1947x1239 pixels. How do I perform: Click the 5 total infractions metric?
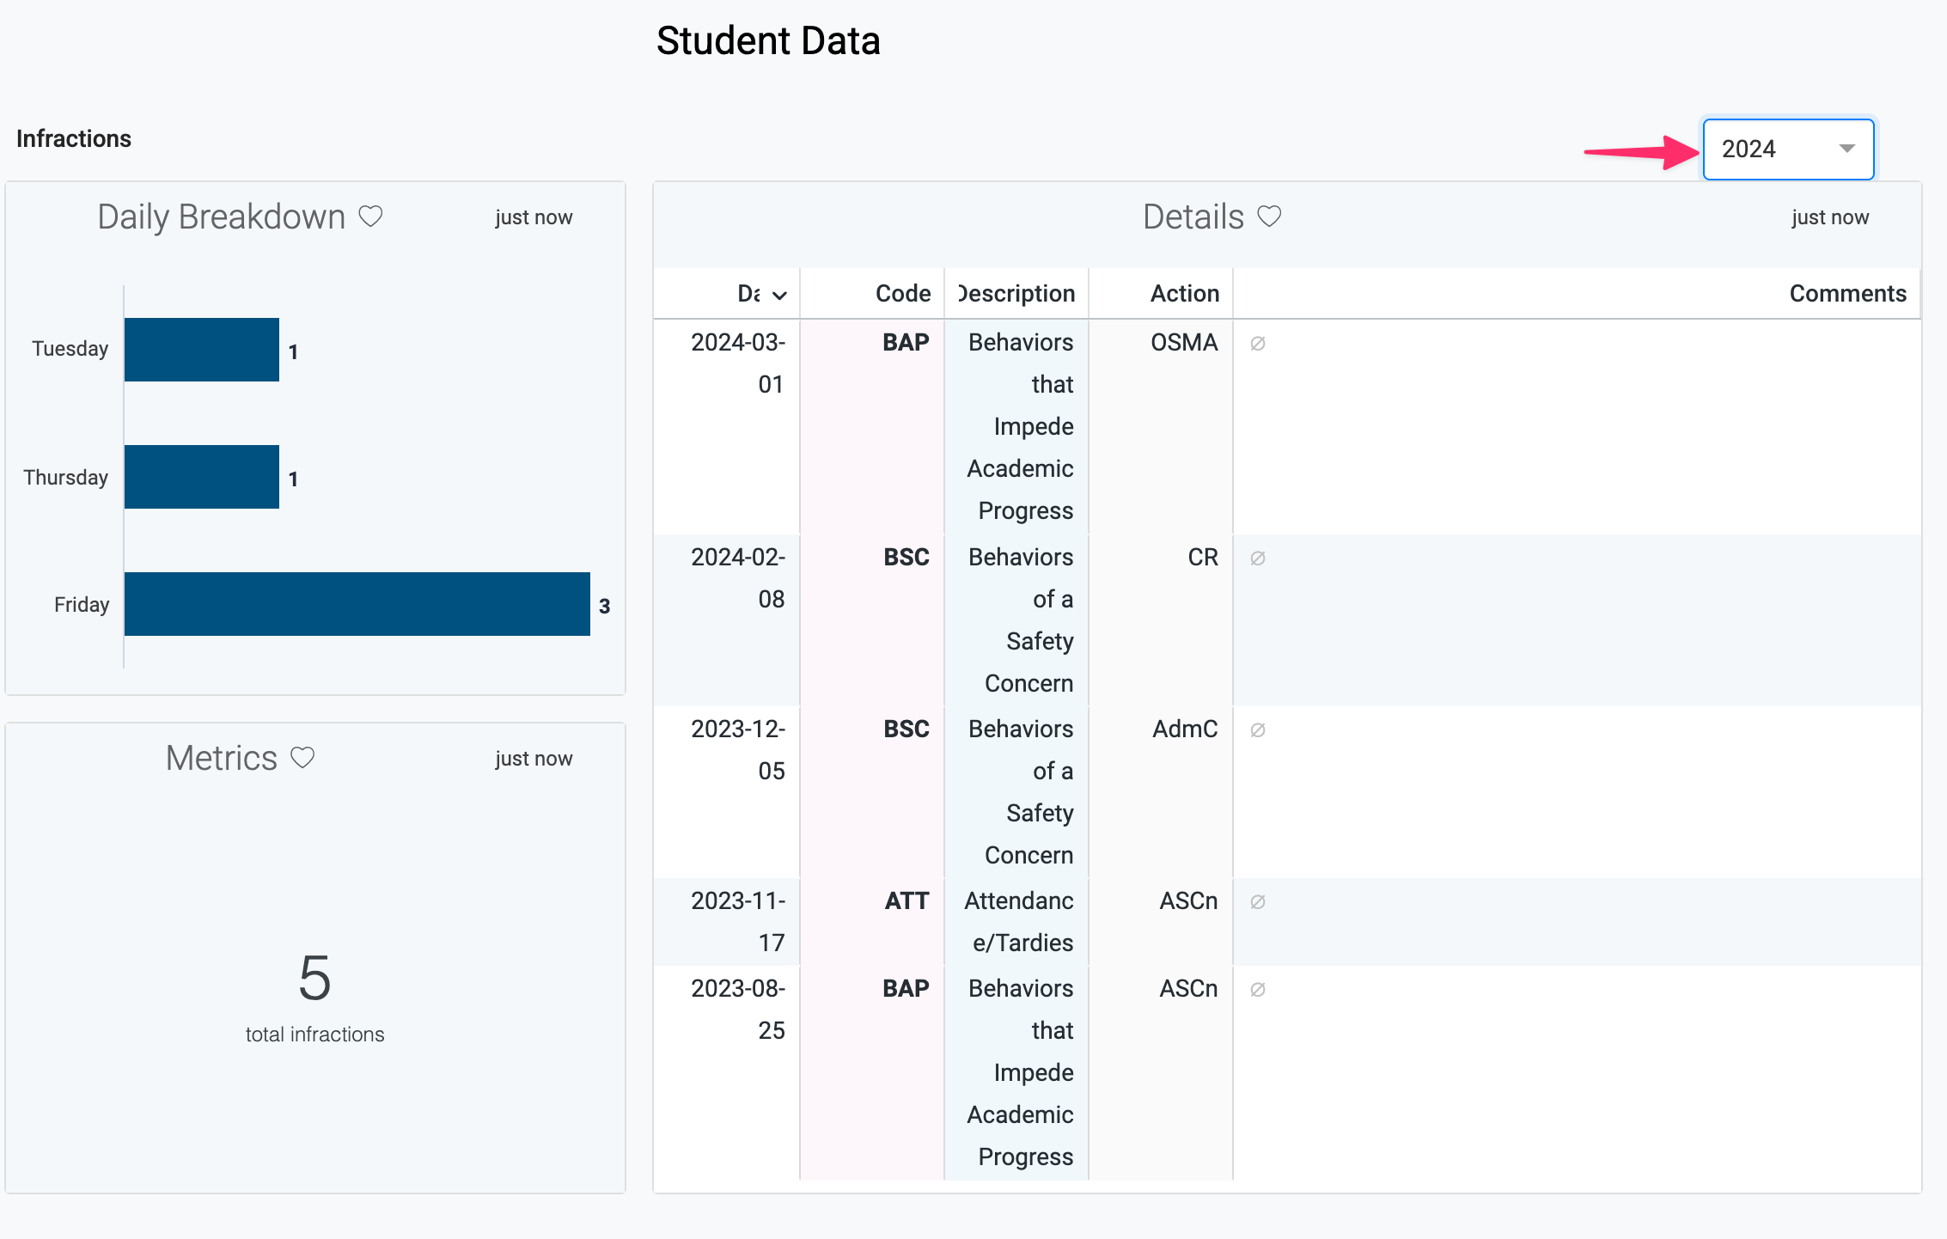[x=314, y=980]
